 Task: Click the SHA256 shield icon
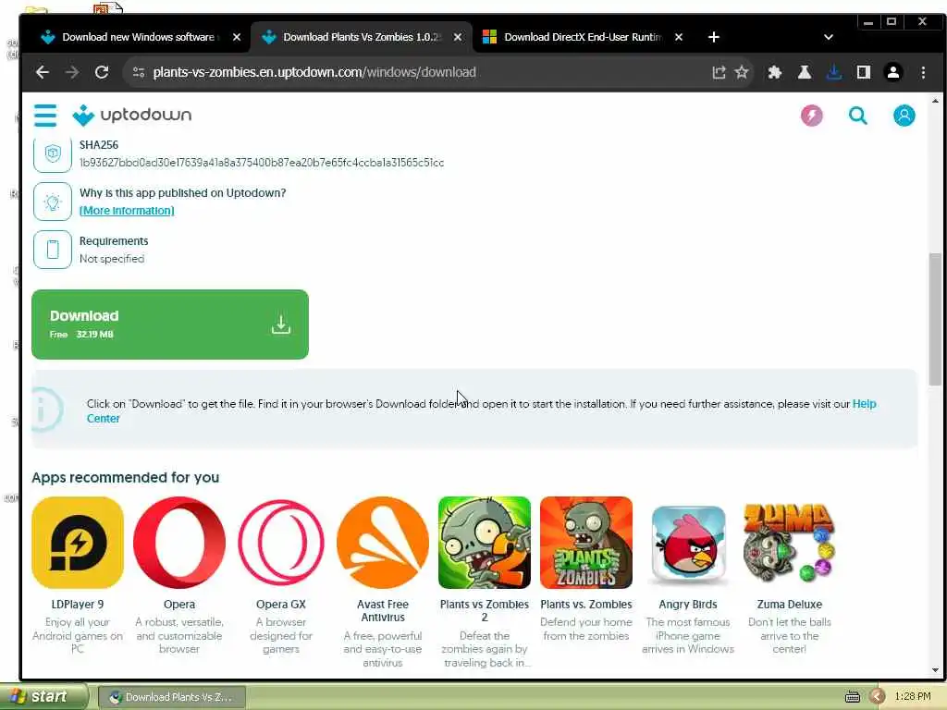[x=53, y=153]
